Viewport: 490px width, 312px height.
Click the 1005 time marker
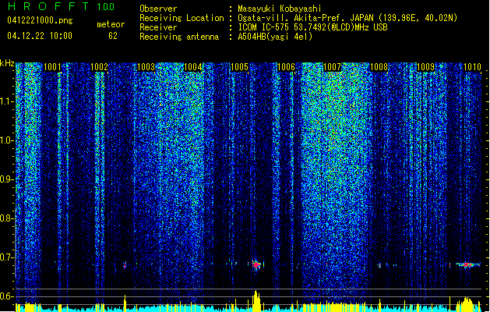pos(239,66)
